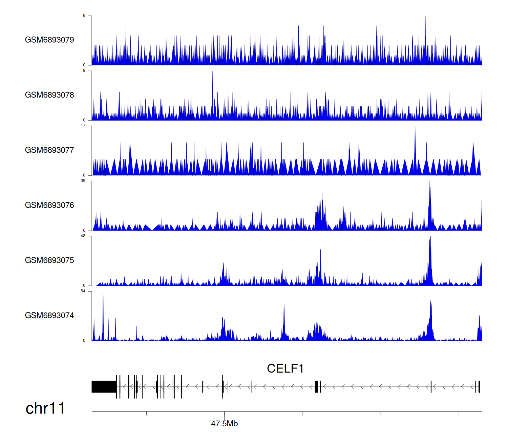Click the GSM6893075 track label
The height and width of the screenshot is (447, 508).
point(49,260)
